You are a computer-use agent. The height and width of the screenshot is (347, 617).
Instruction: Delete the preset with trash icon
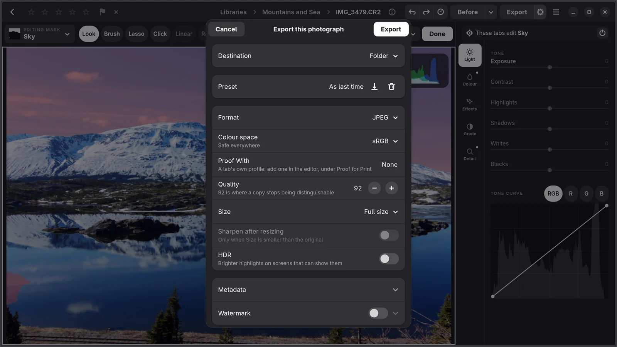pos(391,87)
